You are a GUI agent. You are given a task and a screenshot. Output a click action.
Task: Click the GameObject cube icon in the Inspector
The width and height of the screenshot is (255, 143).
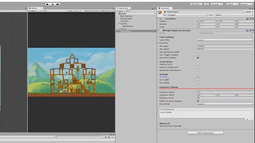[160, 12]
